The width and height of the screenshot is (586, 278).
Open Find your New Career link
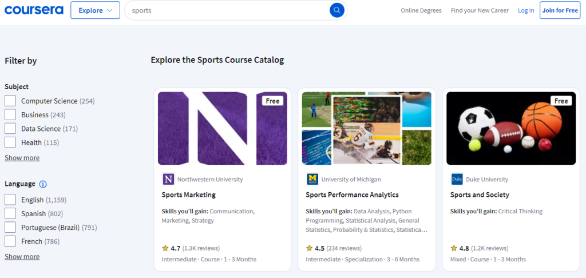point(480,10)
